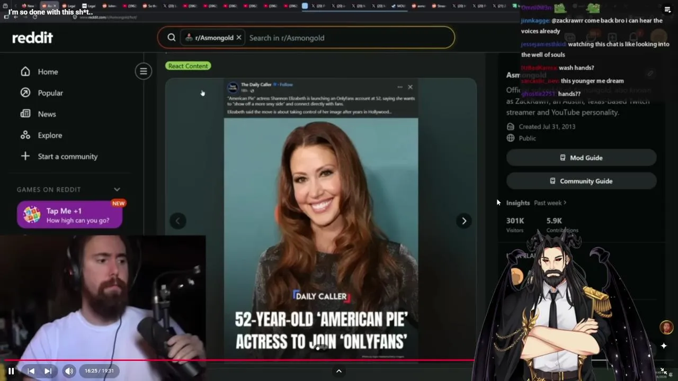
Task: Click the reddit logo
Action: (33, 38)
